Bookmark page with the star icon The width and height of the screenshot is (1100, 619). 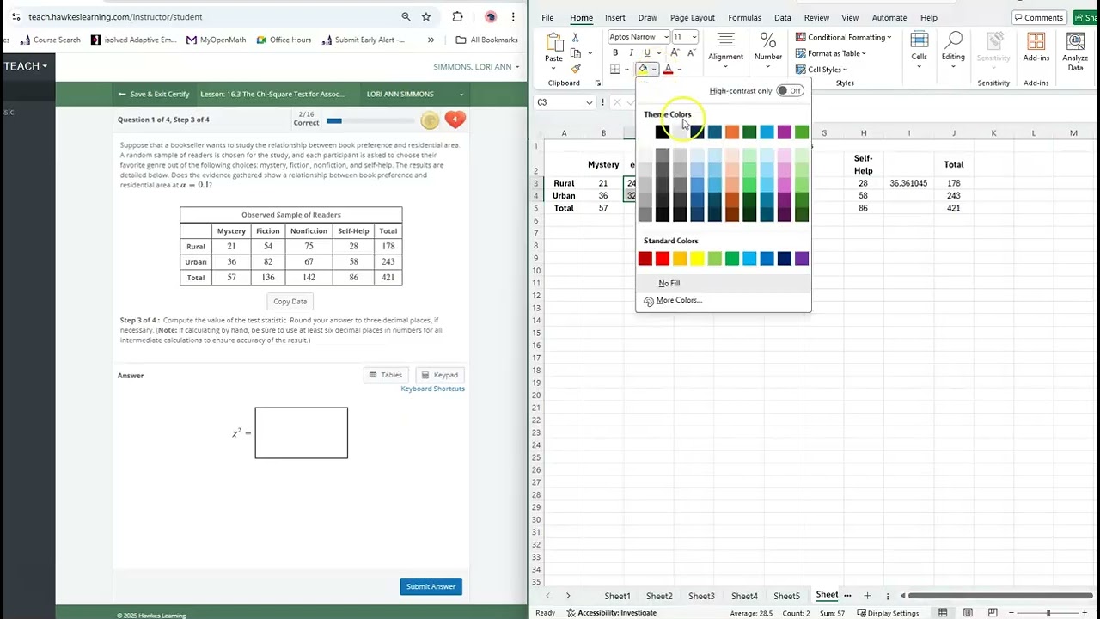426,16
